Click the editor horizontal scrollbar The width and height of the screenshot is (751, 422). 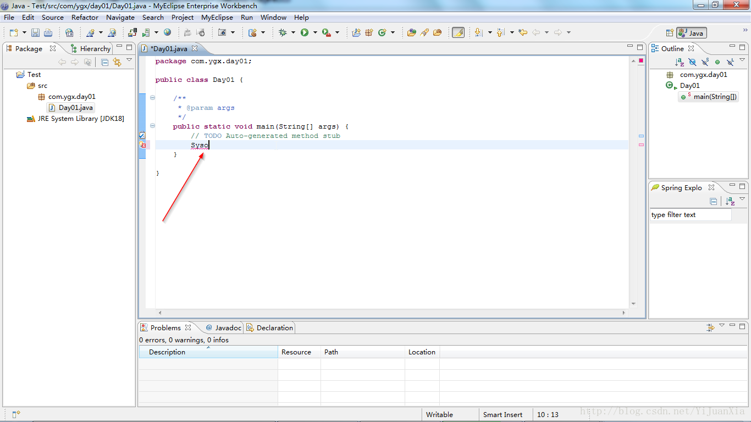coord(391,312)
